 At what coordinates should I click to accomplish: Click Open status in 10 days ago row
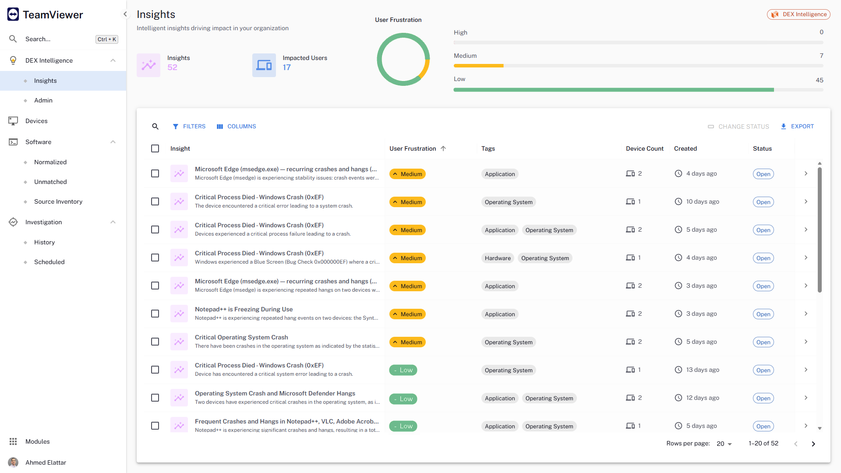pyautogui.click(x=763, y=202)
